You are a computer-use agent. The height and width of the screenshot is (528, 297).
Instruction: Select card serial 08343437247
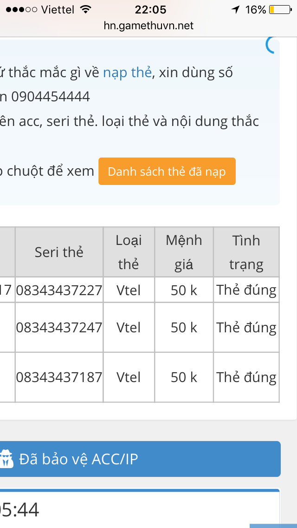59,327
